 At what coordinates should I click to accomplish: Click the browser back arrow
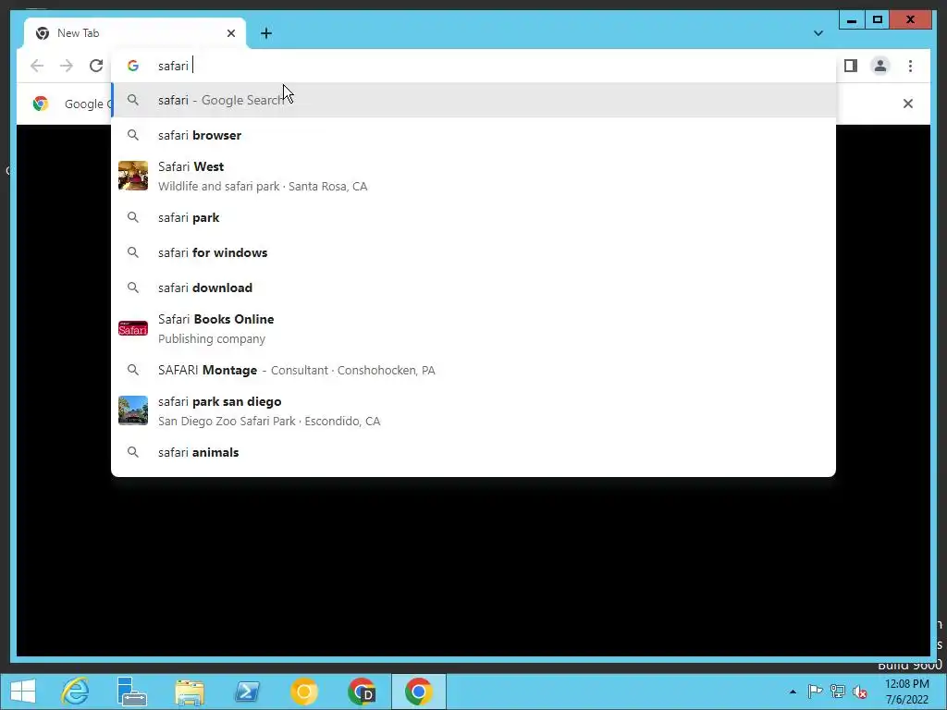(x=37, y=66)
